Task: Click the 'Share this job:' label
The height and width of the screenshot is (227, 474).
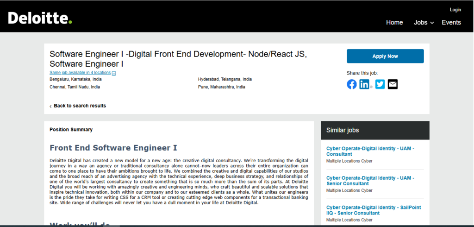Action: click(362, 73)
